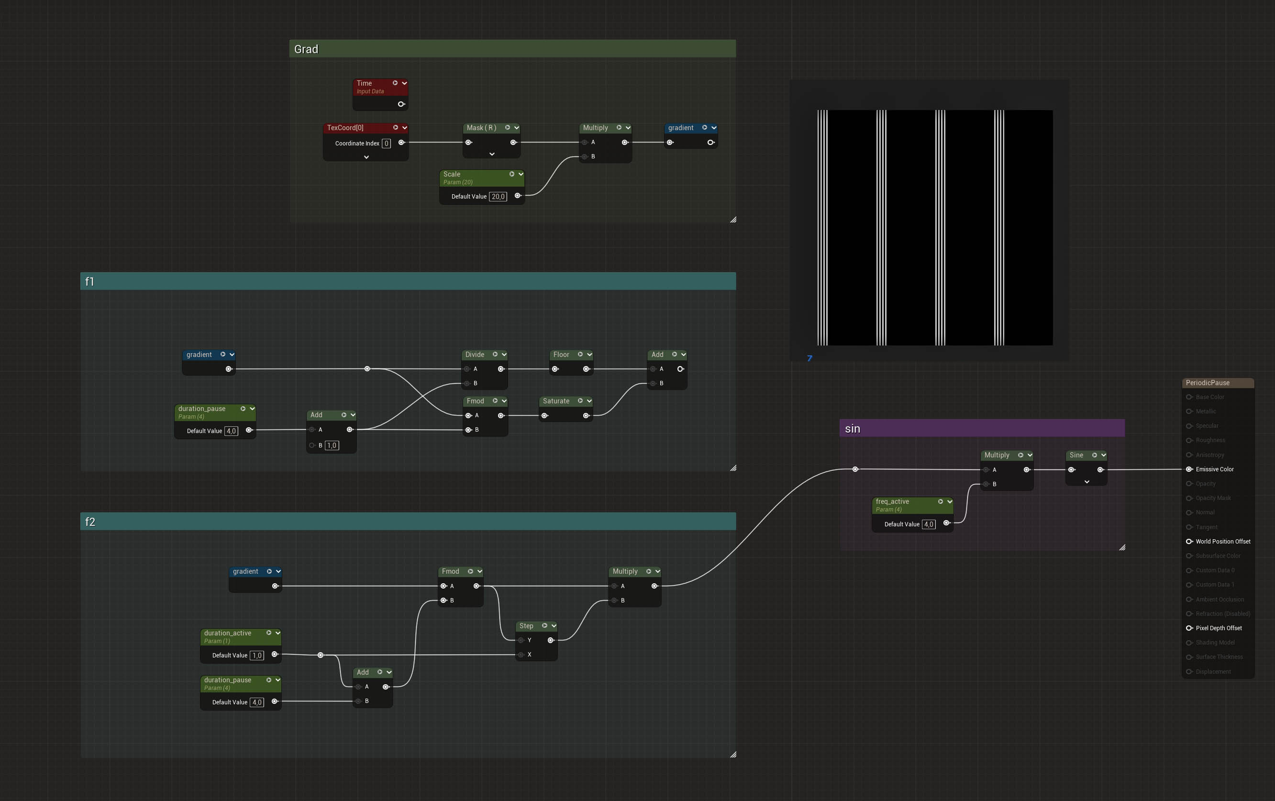
Task: Click Scale Default Value field showing 20,0
Action: coord(498,196)
